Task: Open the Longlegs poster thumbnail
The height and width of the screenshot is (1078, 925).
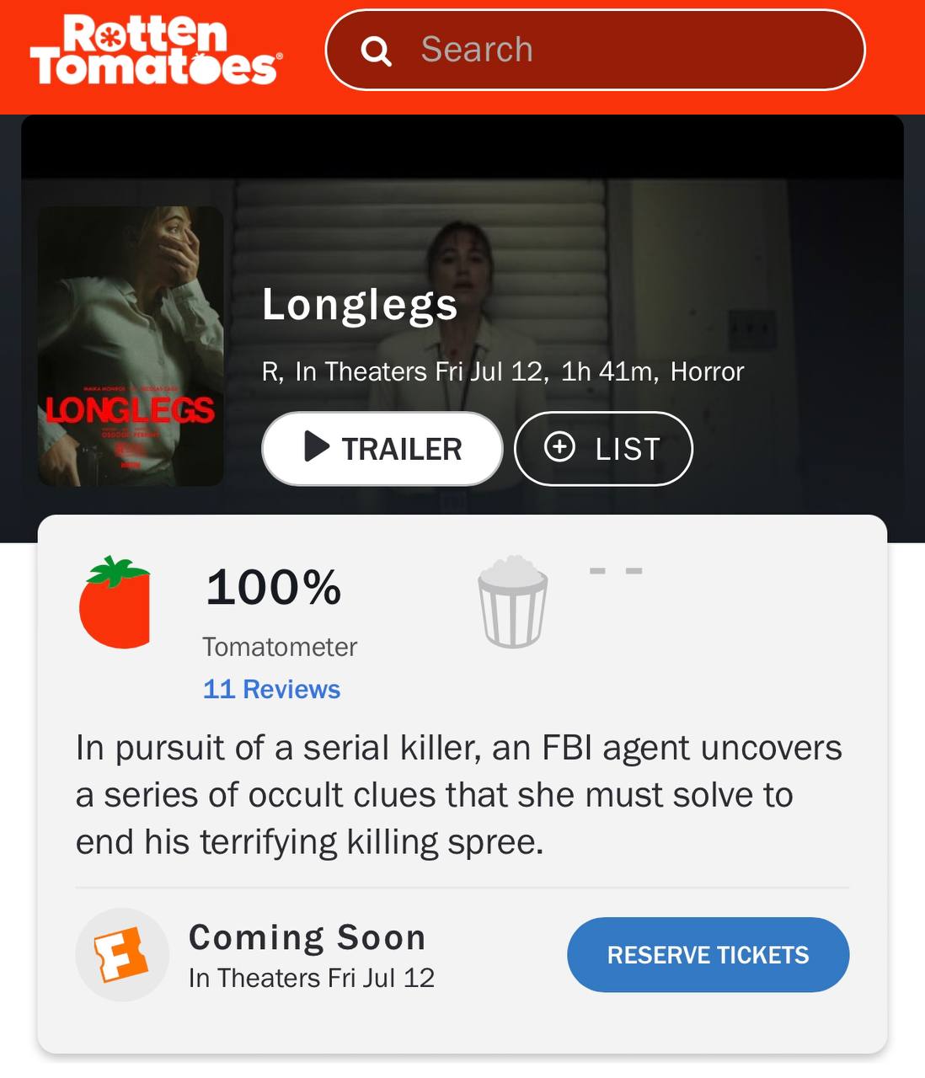Action: [131, 346]
